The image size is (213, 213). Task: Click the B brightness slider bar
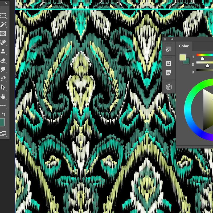(204, 70)
